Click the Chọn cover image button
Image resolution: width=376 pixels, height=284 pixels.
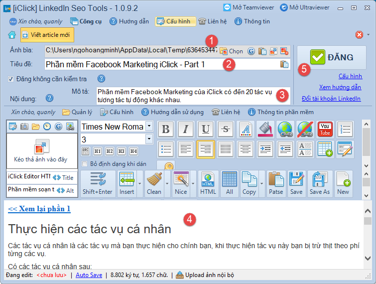232,51
